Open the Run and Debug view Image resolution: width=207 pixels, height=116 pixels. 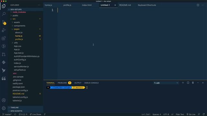4,30
